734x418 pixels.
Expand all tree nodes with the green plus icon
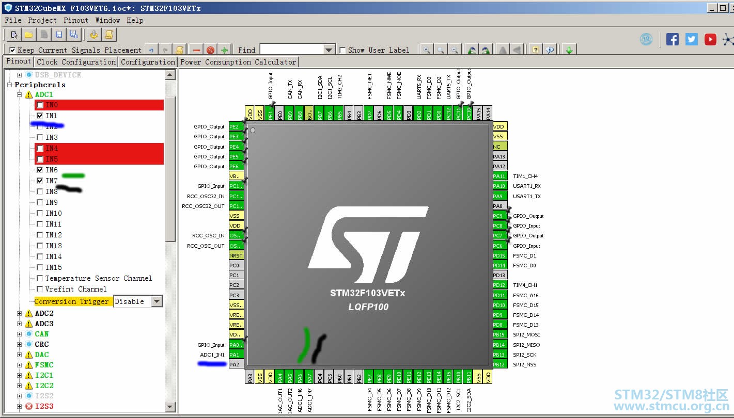[x=224, y=50]
